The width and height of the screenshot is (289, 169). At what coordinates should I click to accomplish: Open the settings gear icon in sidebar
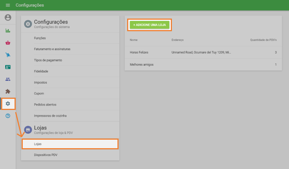pyautogui.click(x=8, y=104)
